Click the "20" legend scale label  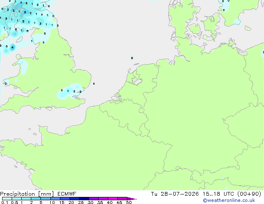click(x=71, y=202)
